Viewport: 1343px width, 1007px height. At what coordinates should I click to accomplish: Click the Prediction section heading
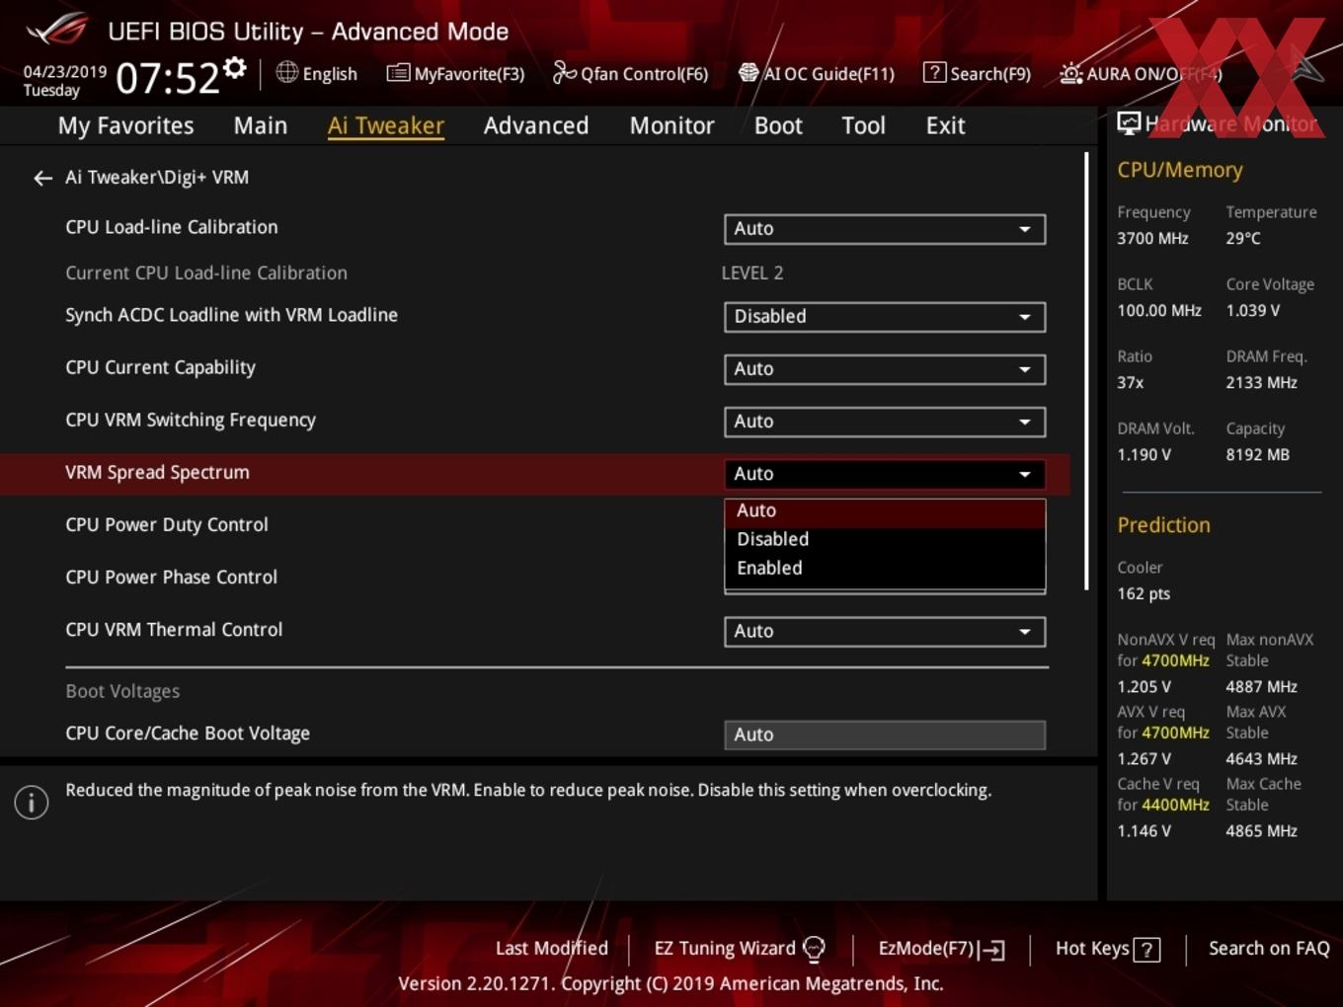(1163, 525)
